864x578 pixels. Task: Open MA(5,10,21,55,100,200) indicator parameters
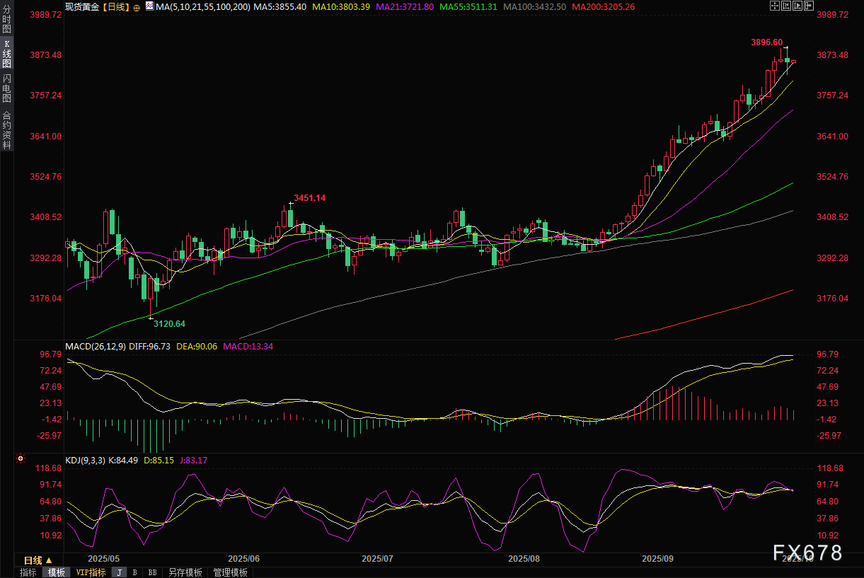[203, 6]
